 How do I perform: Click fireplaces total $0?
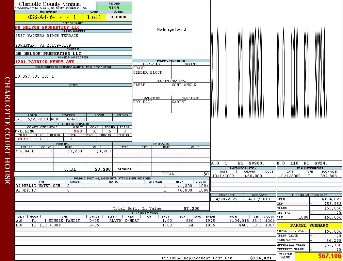pyautogui.click(x=206, y=174)
